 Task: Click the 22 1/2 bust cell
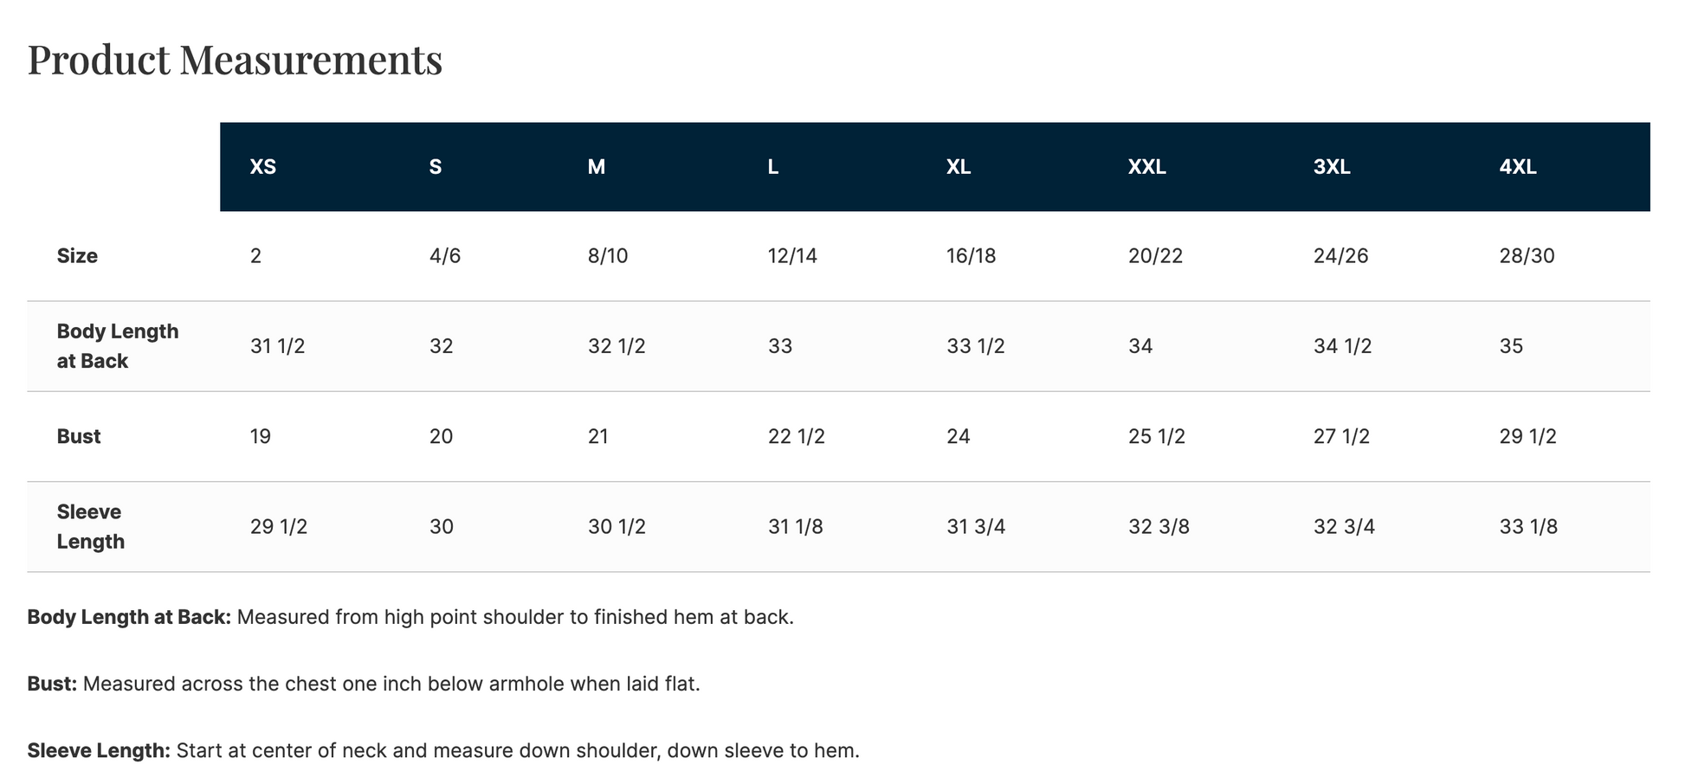[796, 436]
